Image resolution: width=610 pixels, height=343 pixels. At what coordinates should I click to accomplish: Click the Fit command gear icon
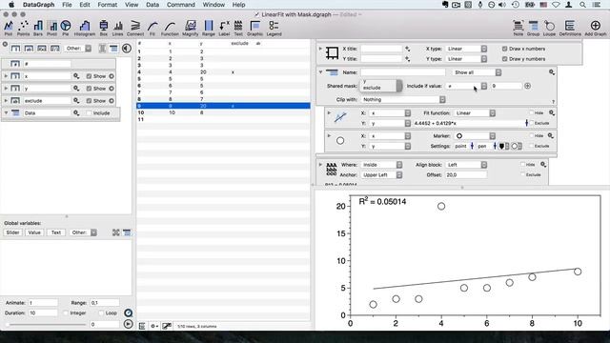552,112
